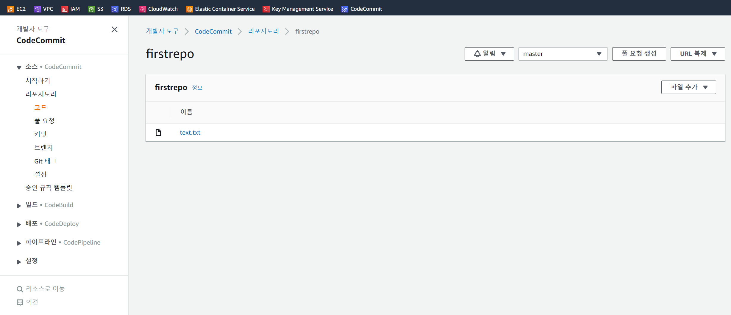This screenshot has width=731, height=315.
Task: Open the 알림 dropdown arrow
Action: tap(503, 54)
